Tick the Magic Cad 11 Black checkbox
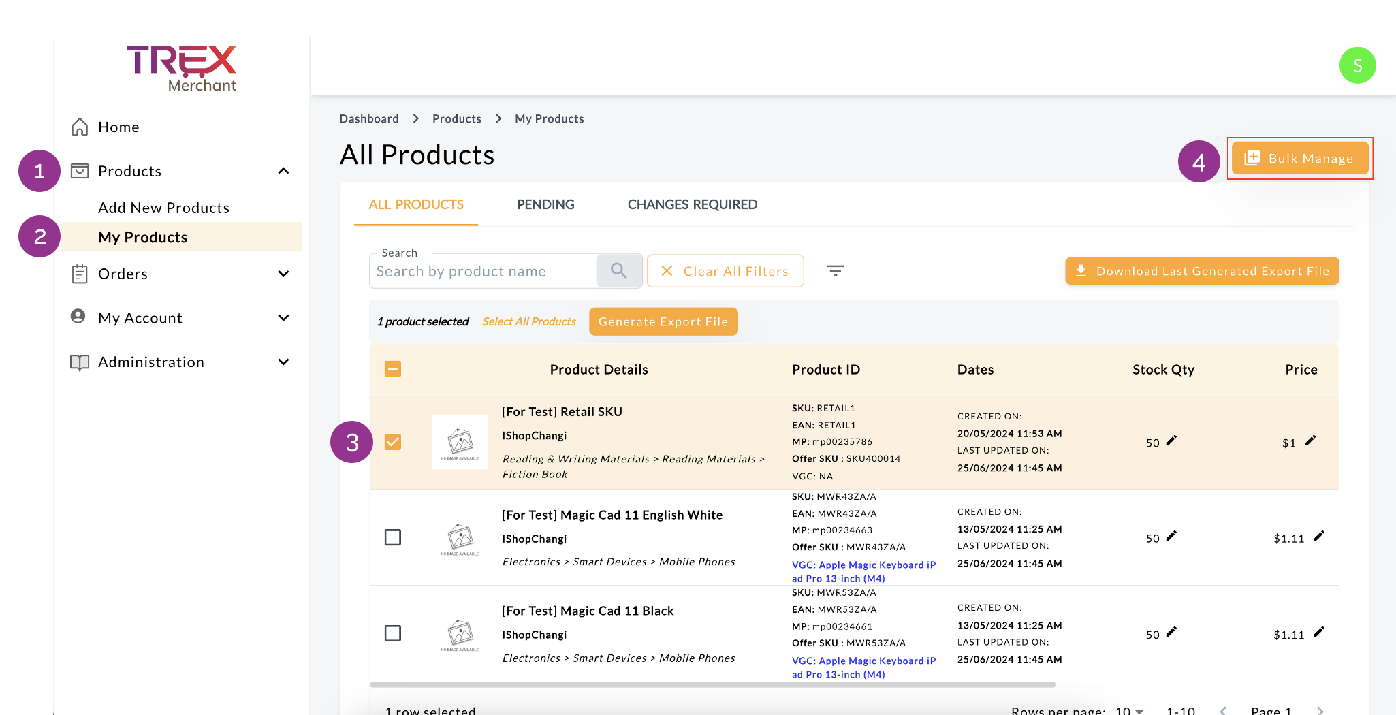1396x715 pixels. pos(393,633)
